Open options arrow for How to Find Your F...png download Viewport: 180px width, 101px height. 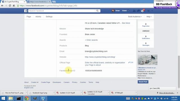[x=26, y=92]
